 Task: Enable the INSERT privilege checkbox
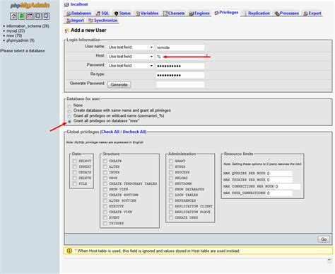(75, 166)
